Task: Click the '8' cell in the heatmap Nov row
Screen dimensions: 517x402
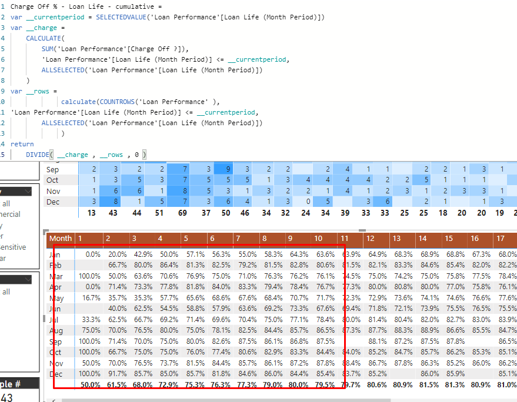Action: click(179, 191)
